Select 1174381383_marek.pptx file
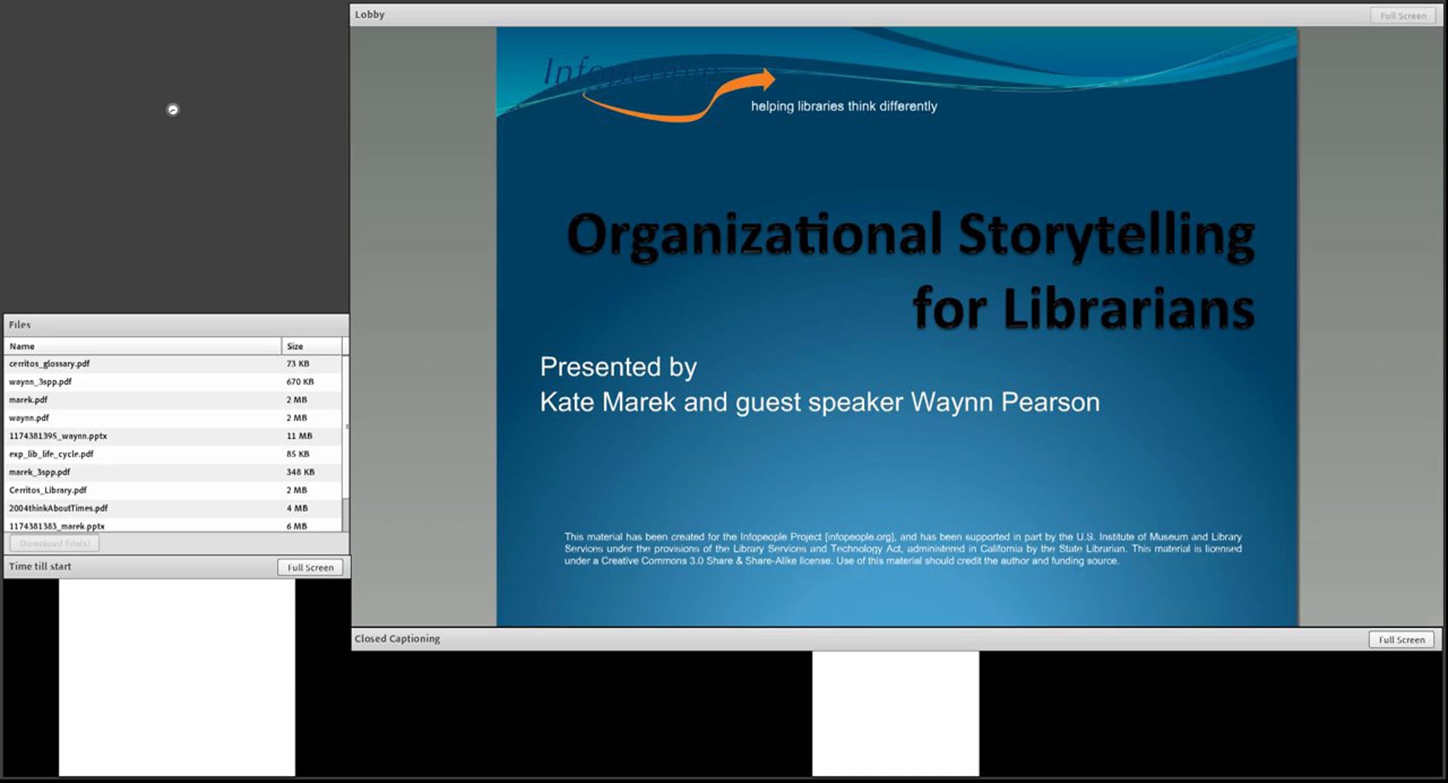1448x783 pixels. point(57,526)
